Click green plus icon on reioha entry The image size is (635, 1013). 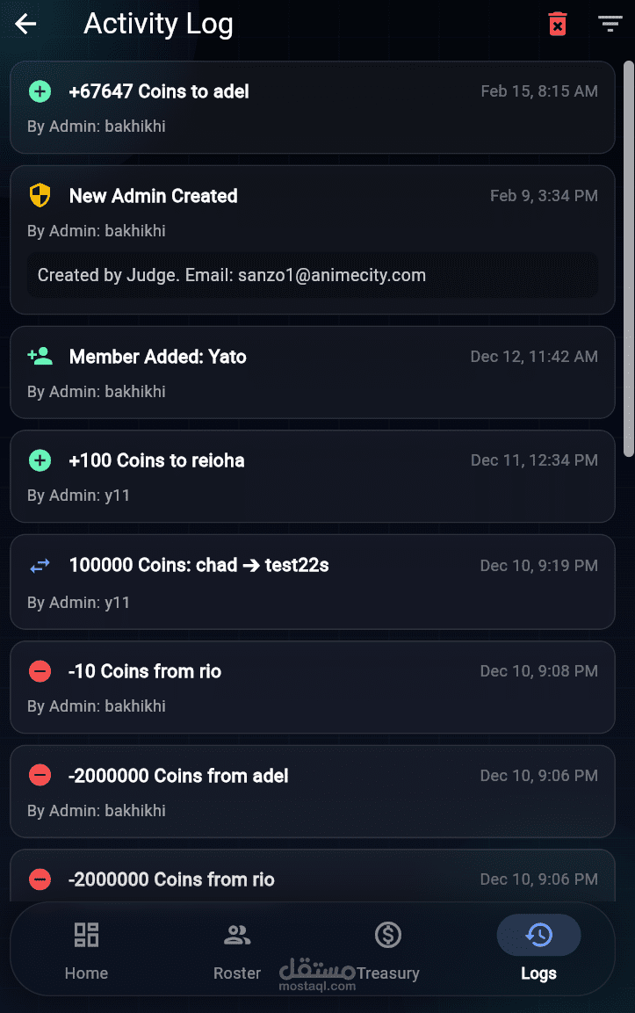pos(40,459)
